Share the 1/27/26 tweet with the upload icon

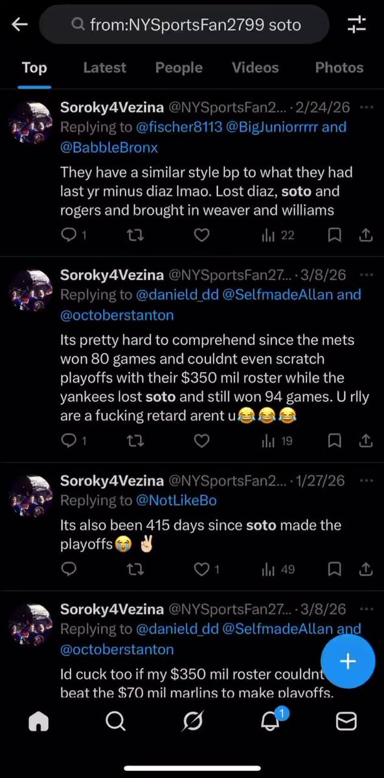pyautogui.click(x=365, y=569)
